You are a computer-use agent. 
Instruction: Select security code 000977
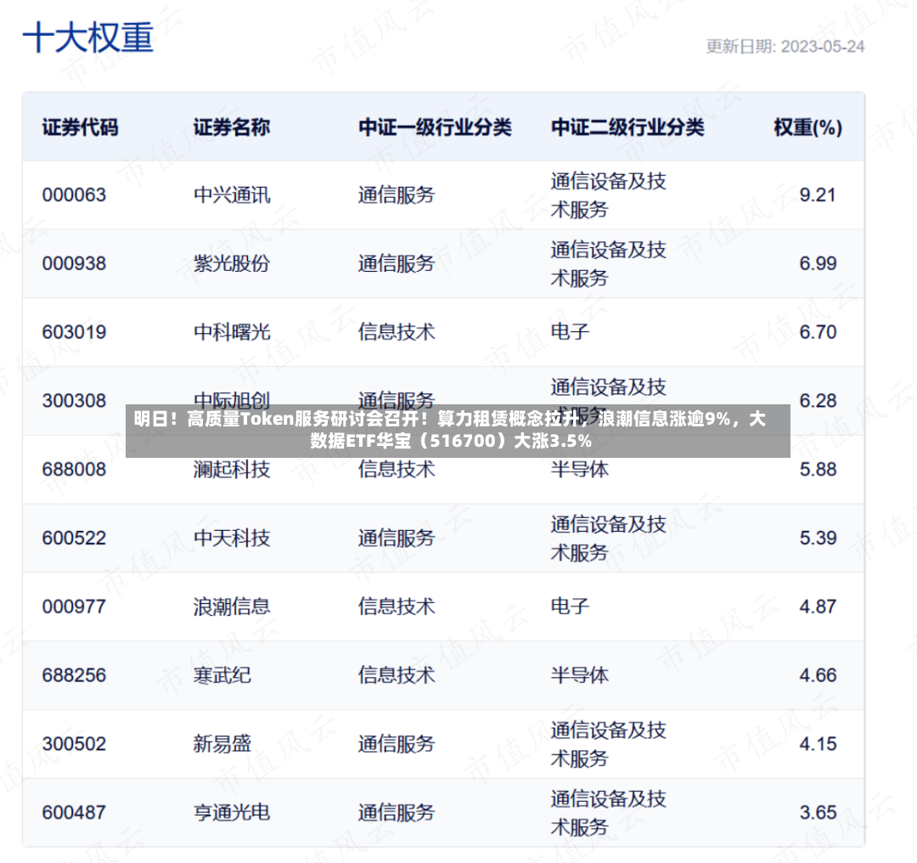click(74, 606)
